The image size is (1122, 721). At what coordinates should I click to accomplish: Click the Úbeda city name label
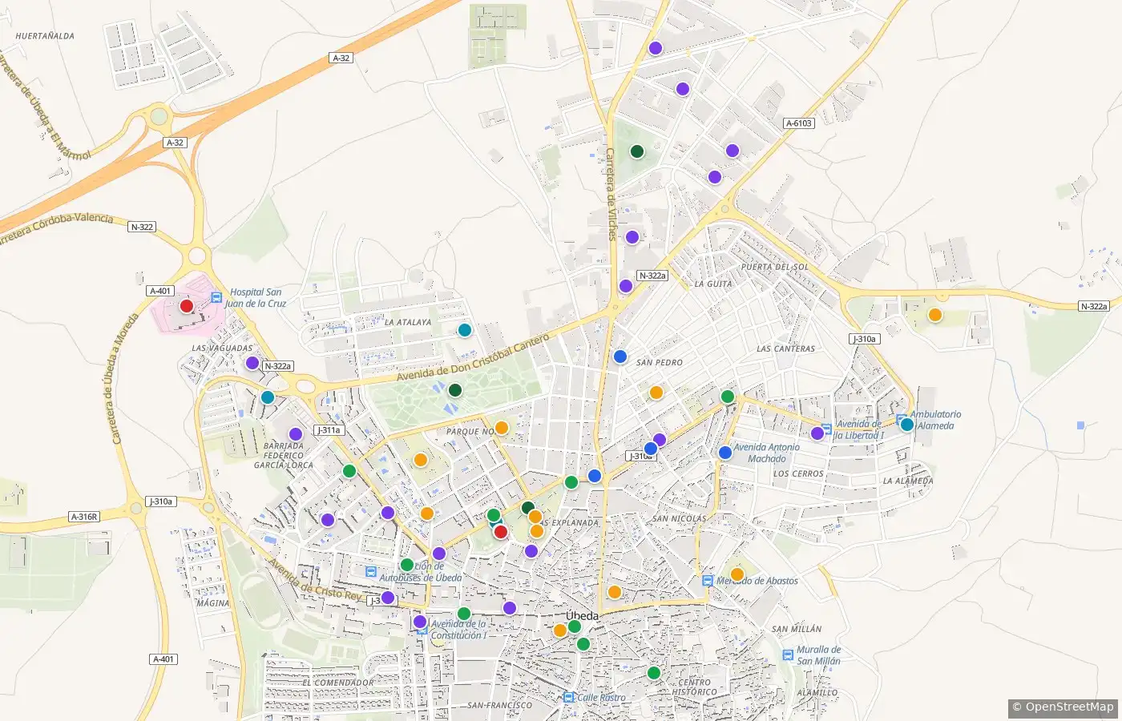[582, 615]
